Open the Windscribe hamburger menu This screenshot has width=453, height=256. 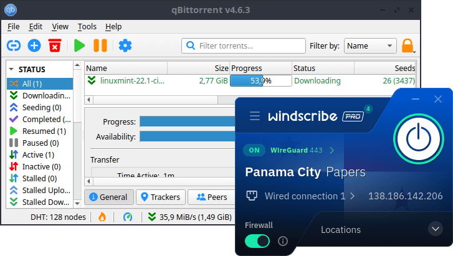coord(255,116)
